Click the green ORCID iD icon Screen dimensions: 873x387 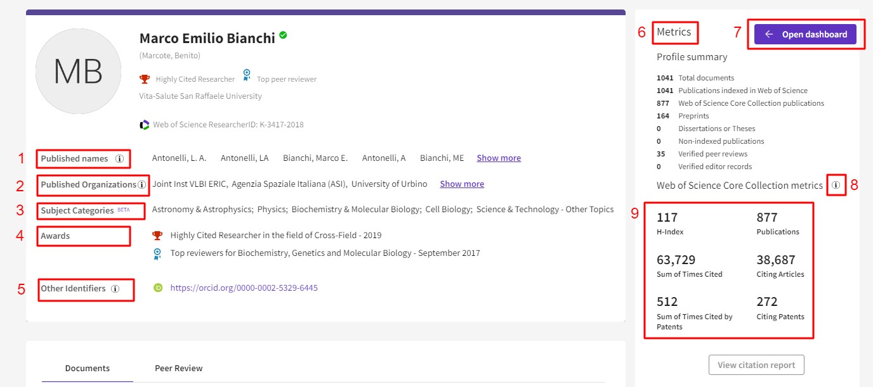(x=158, y=288)
